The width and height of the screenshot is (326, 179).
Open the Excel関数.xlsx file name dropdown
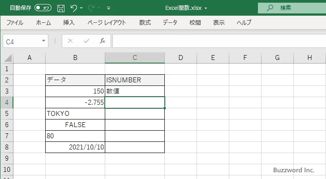(x=206, y=9)
